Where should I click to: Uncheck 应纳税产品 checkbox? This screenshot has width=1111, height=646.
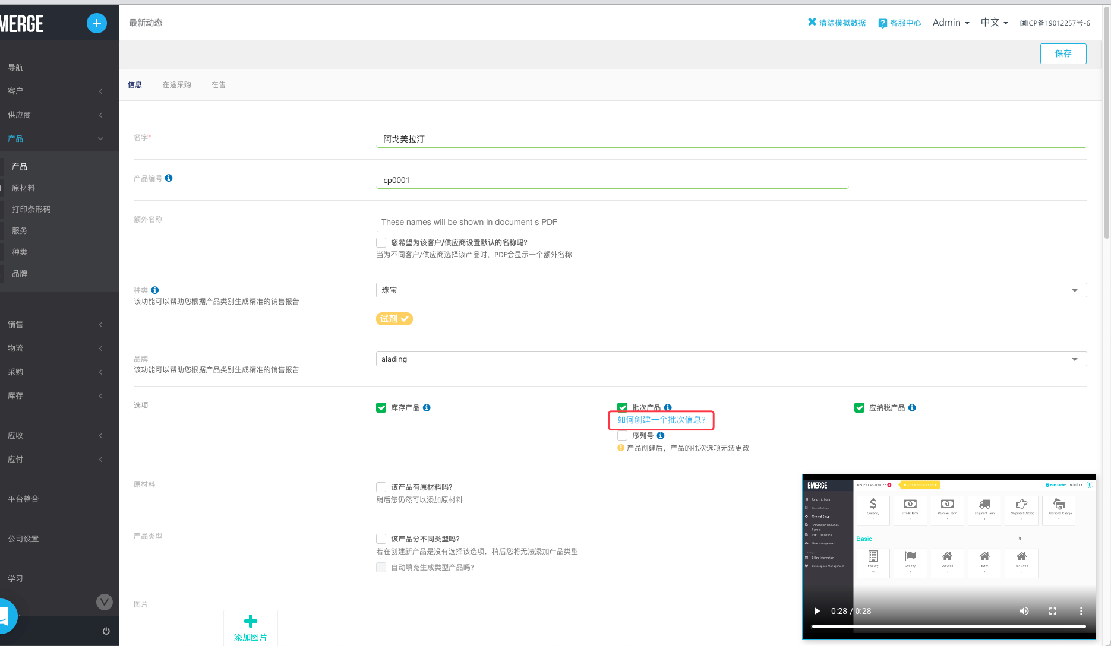click(859, 407)
